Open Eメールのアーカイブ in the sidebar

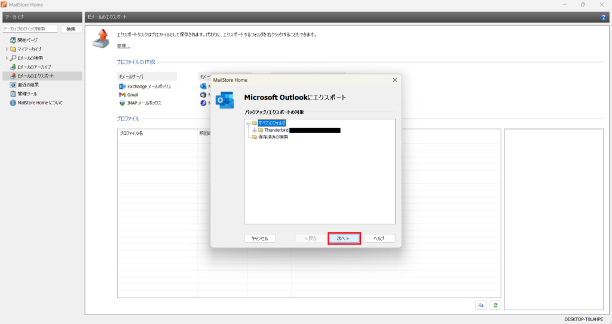point(34,67)
